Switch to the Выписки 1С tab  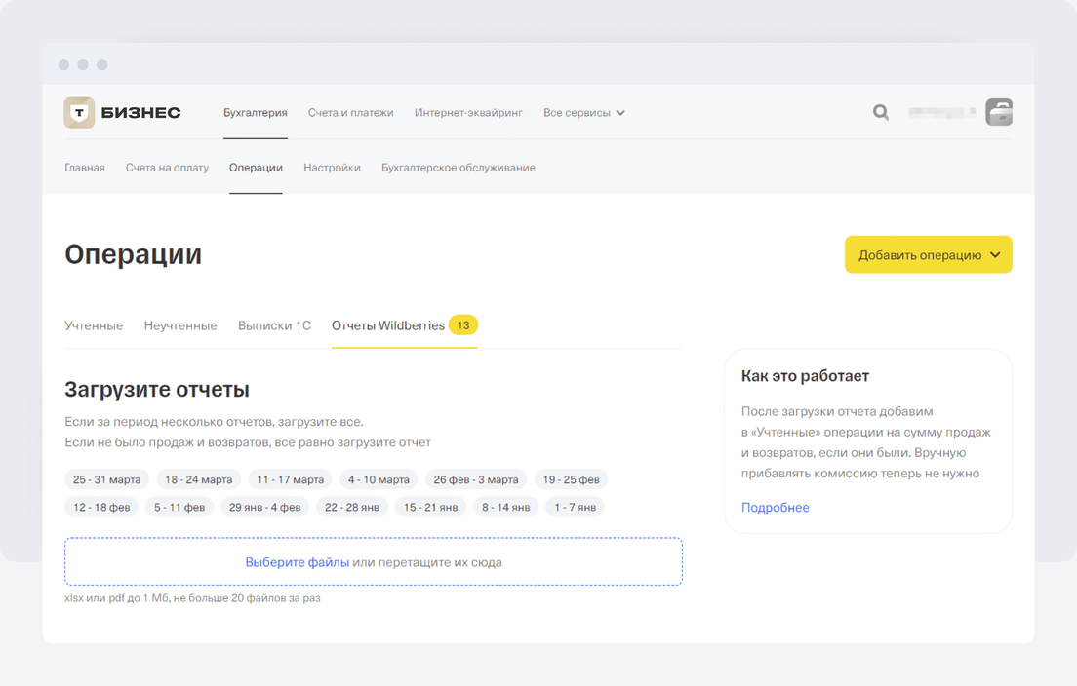[x=274, y=325]
